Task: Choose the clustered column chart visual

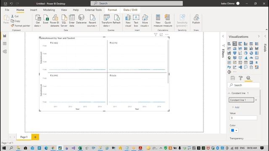Action: point(245,44)
